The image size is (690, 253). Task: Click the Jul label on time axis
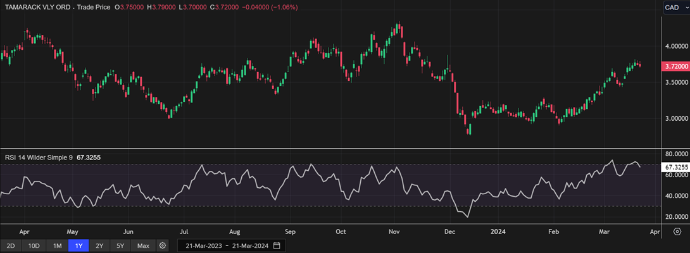184,231
